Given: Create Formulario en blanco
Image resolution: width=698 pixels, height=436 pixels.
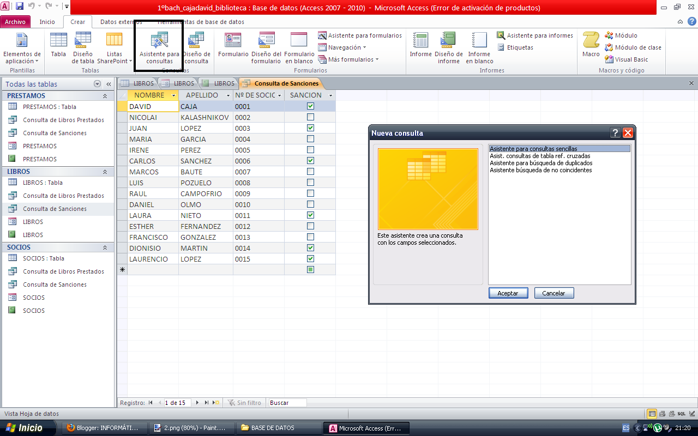Looking at the screenshot, I should pyautogui.click(x=299, y=48).
